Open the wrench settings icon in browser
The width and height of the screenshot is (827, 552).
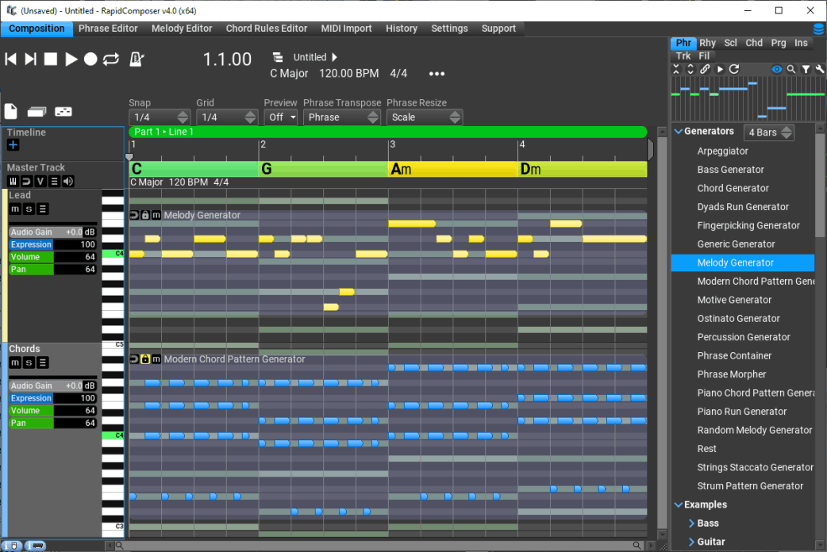coord(820,69)
